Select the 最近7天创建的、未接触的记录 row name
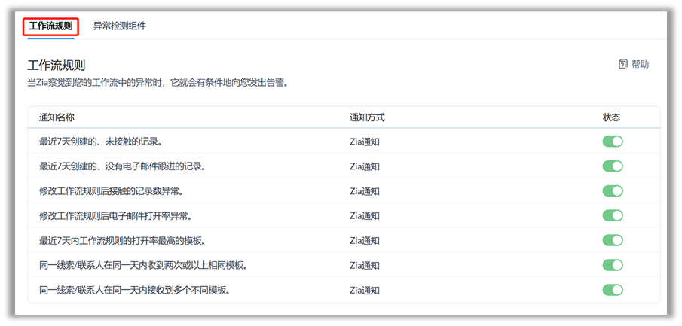The image size is (682, 326). click(x=100, y=142)
